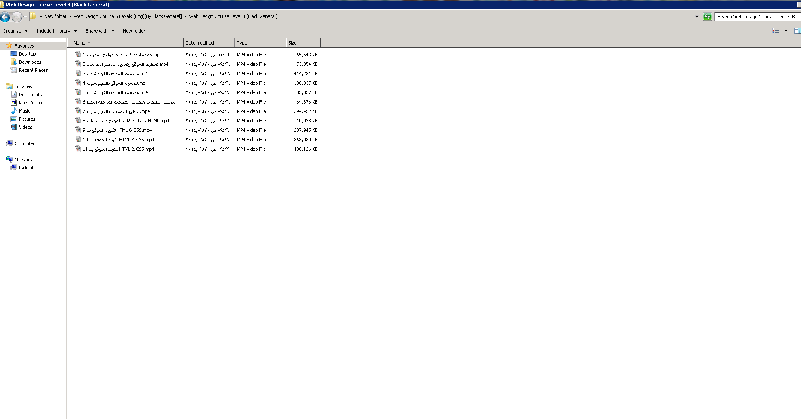Click the Change your view icon
Screen dimensions: 801x419
tap(775, 31)
